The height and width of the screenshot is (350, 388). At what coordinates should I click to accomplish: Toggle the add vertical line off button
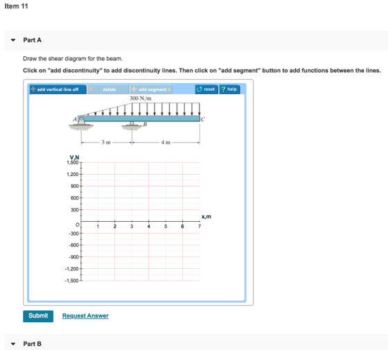click(58, 89)
